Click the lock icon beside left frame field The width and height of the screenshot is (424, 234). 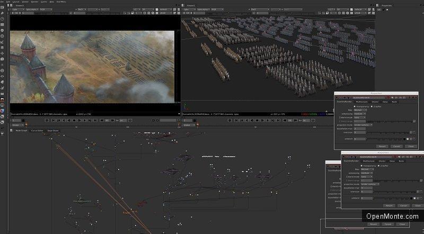pos(23,121)
